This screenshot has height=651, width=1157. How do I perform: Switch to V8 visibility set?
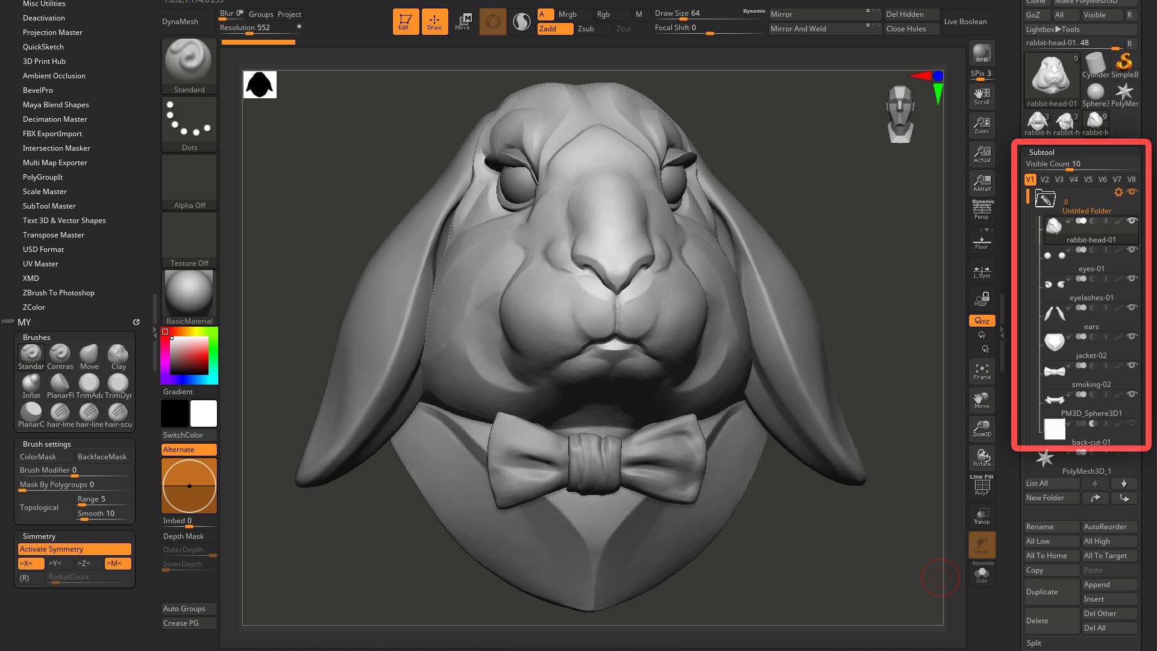click(x=1132, y=180)
